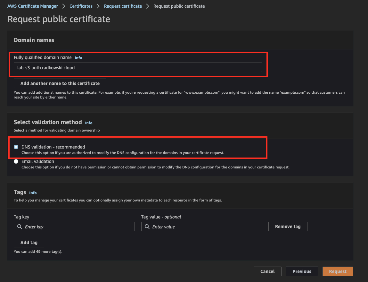Screen dimensions: 368x282
Task: Open Info link beside Tags heading
Action: point(33,193)
